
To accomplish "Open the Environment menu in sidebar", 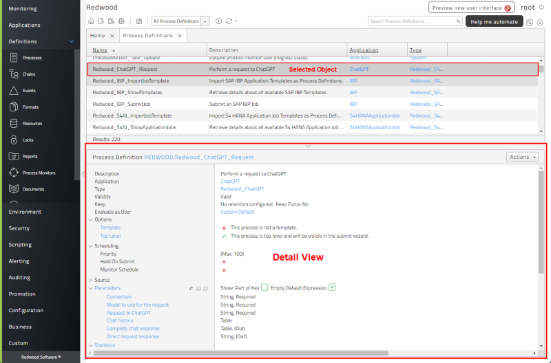I will point(25,212).
